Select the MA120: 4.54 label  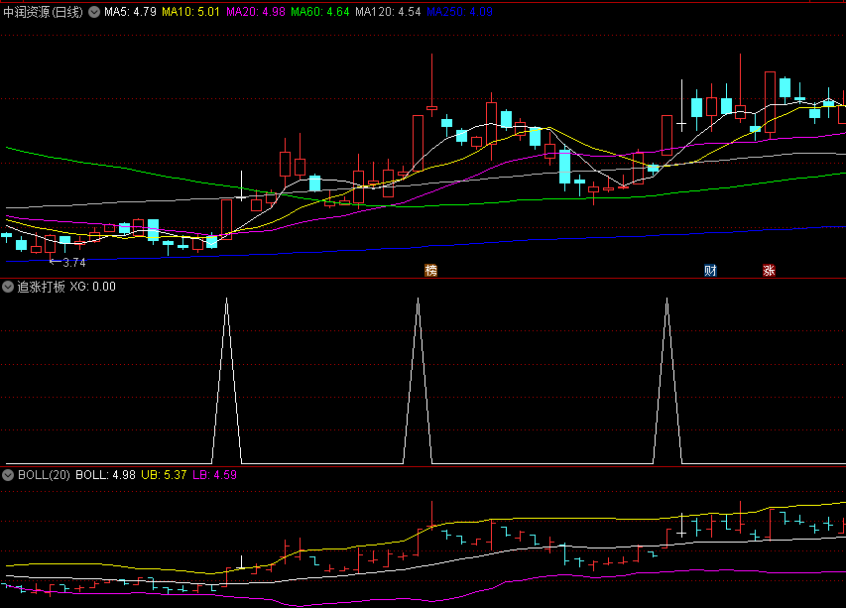pyautogui.click(x=388, y=12)
